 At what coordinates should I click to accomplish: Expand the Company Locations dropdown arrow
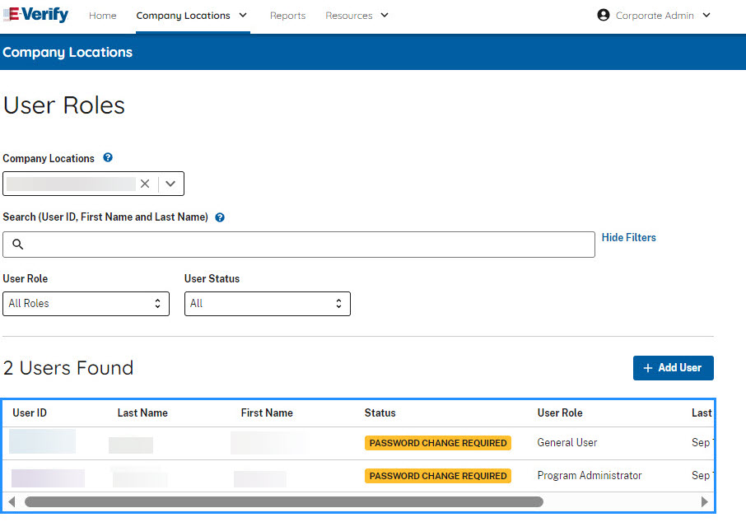pos(170,184)
